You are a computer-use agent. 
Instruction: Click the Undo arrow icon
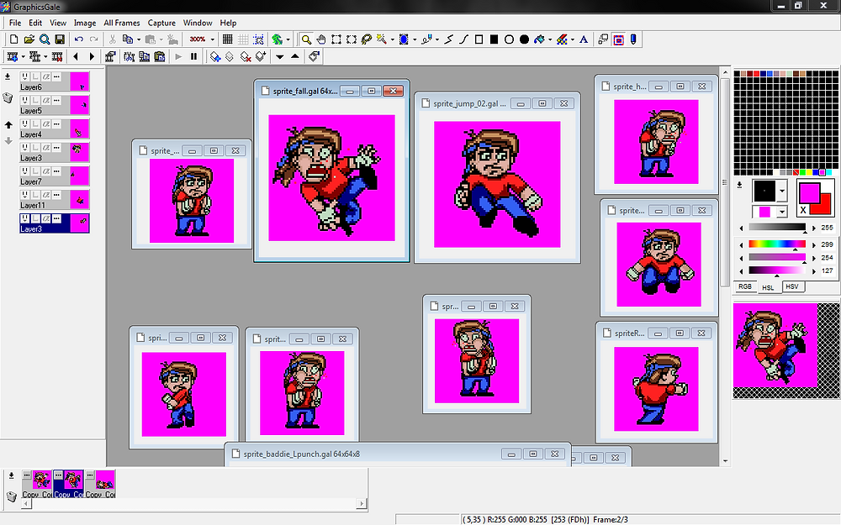79,39
